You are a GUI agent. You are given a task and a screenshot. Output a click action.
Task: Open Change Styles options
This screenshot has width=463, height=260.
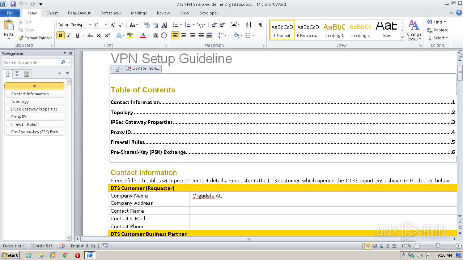pyautogui.click(x=414, y=30)
